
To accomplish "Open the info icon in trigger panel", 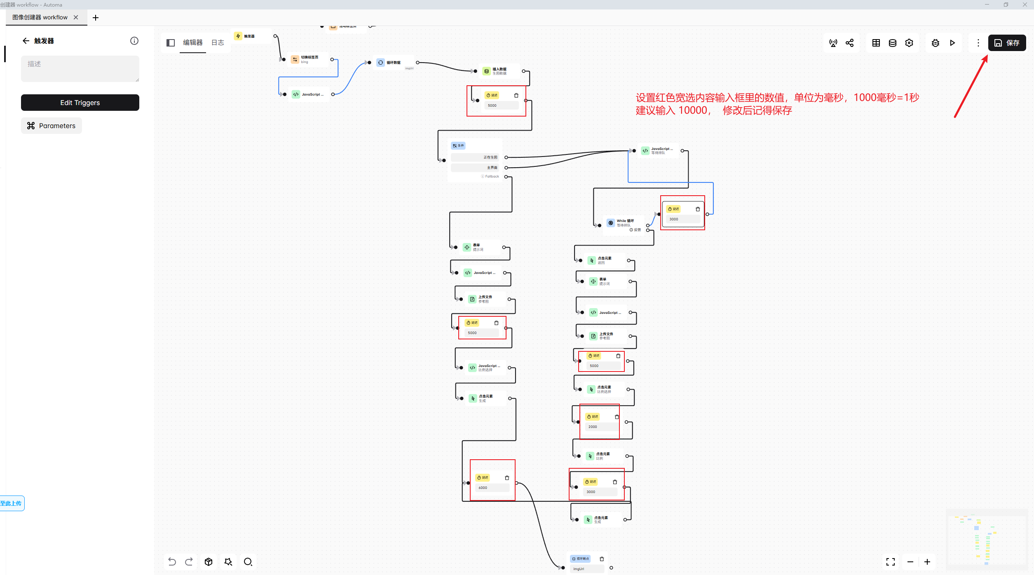I will (134, 41).
